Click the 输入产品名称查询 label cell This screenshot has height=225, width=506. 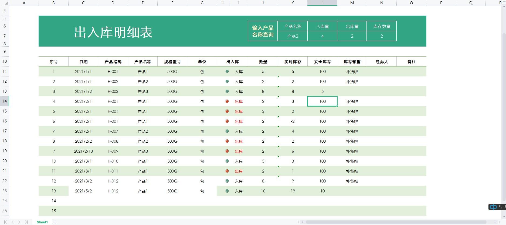tap(263, 31)
